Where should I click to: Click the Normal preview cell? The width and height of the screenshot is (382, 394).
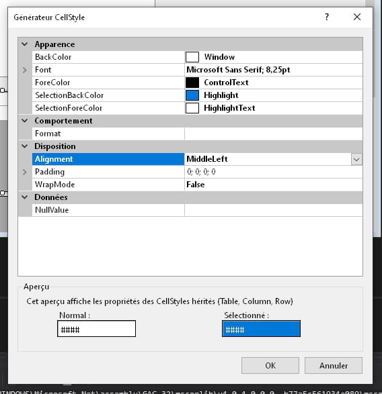pyautogui.click(x=96, y=329)
